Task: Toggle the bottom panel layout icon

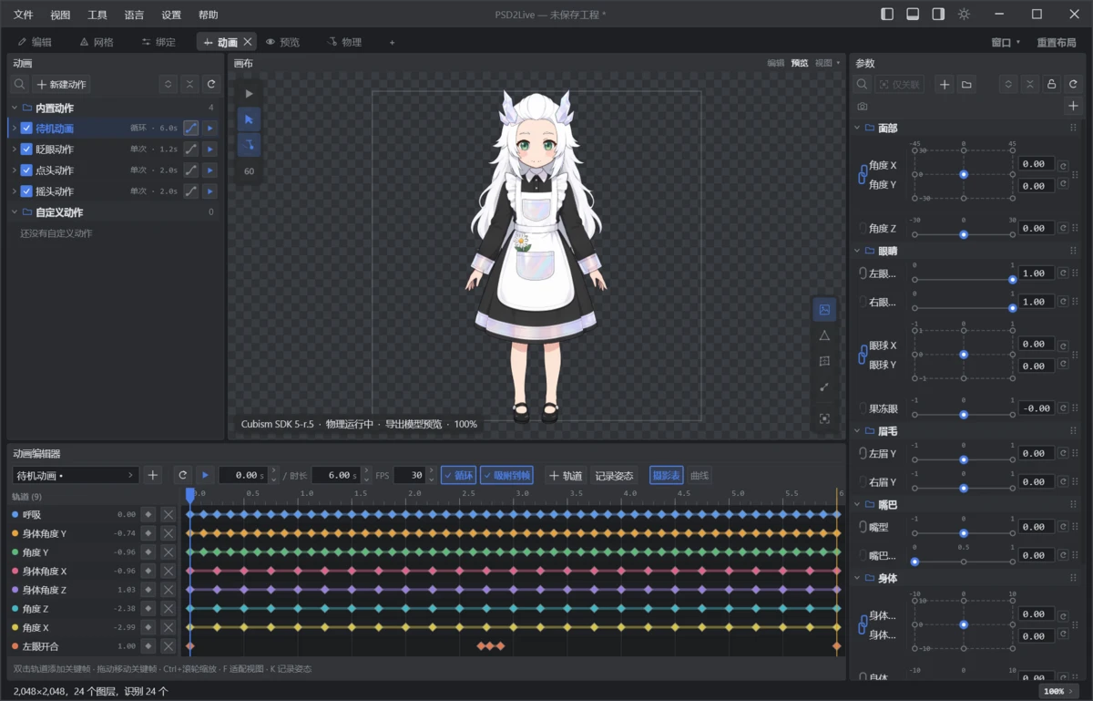Action: [x=913, y=15]
